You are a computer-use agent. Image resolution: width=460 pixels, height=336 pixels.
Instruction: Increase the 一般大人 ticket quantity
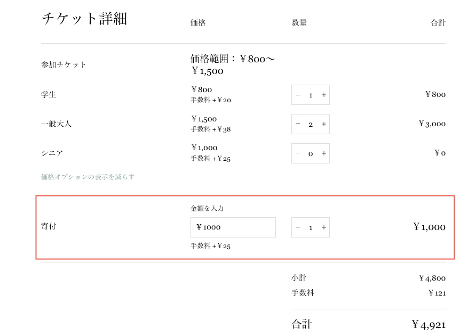pos(323,124)
